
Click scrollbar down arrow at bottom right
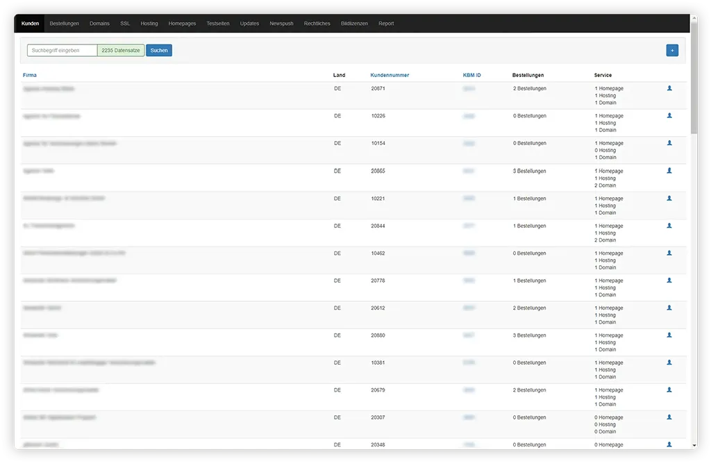(x=694, y=445)
